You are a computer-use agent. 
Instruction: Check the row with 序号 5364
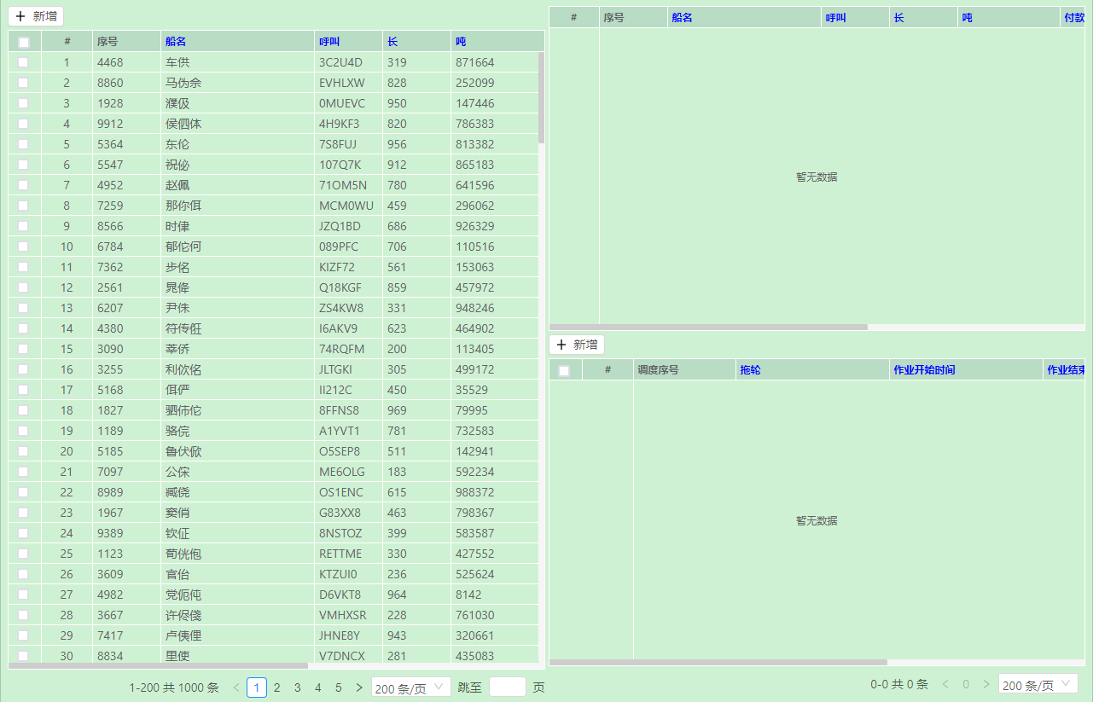tap(23, 144)
